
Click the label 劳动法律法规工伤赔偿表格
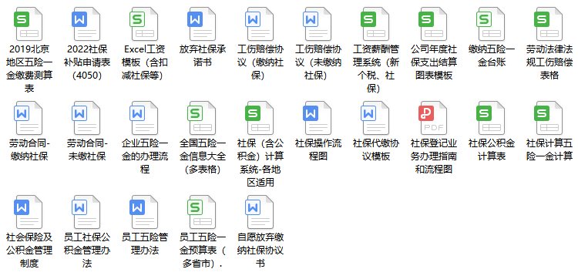549,62
